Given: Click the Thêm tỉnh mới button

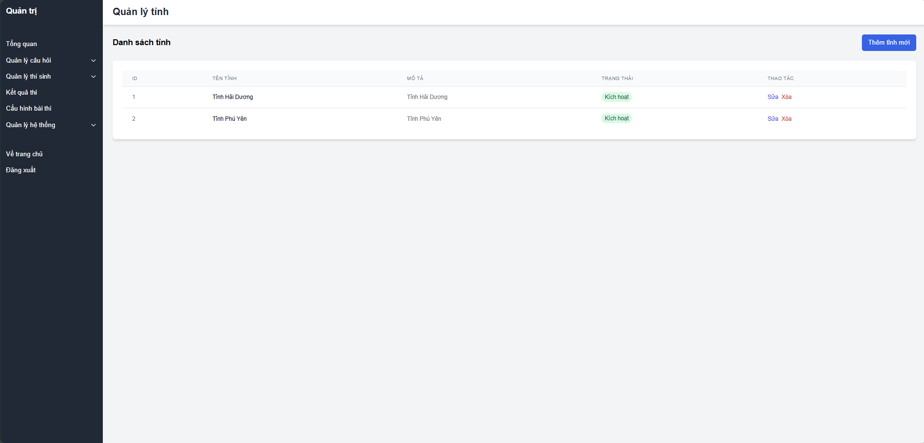Looking at the screenshot, I should pyautogui.click(x=889, y=43).
